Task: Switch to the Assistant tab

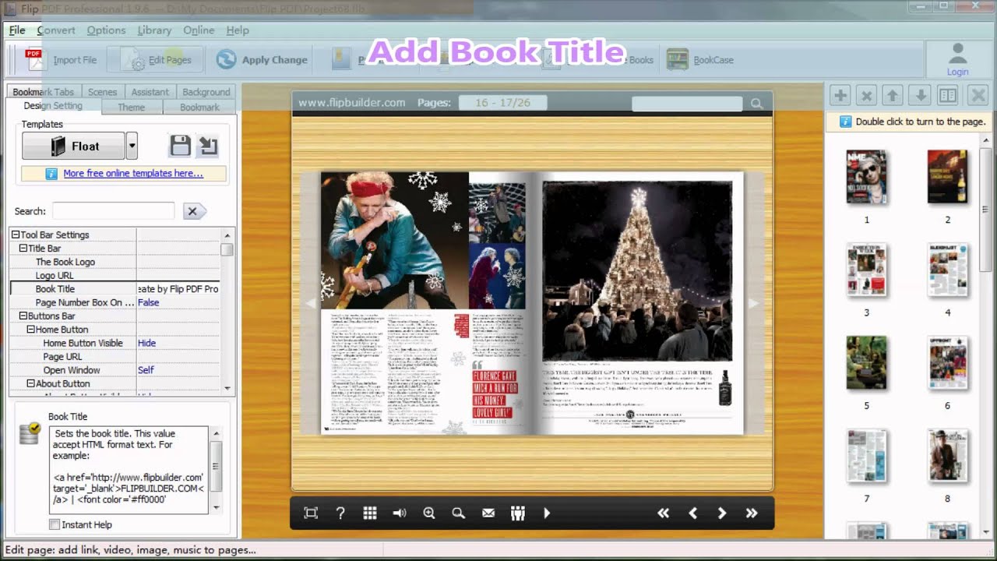Action: pyautogui.click(x=150, y=92)
